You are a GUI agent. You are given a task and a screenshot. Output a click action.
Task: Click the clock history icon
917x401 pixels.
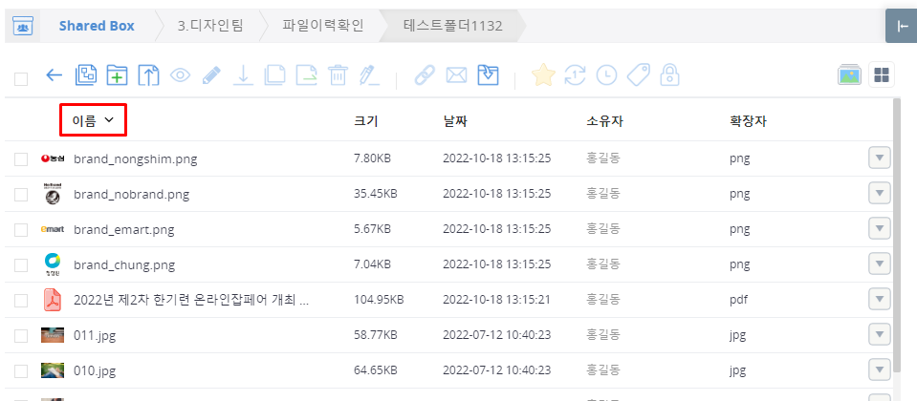[606, 75]
